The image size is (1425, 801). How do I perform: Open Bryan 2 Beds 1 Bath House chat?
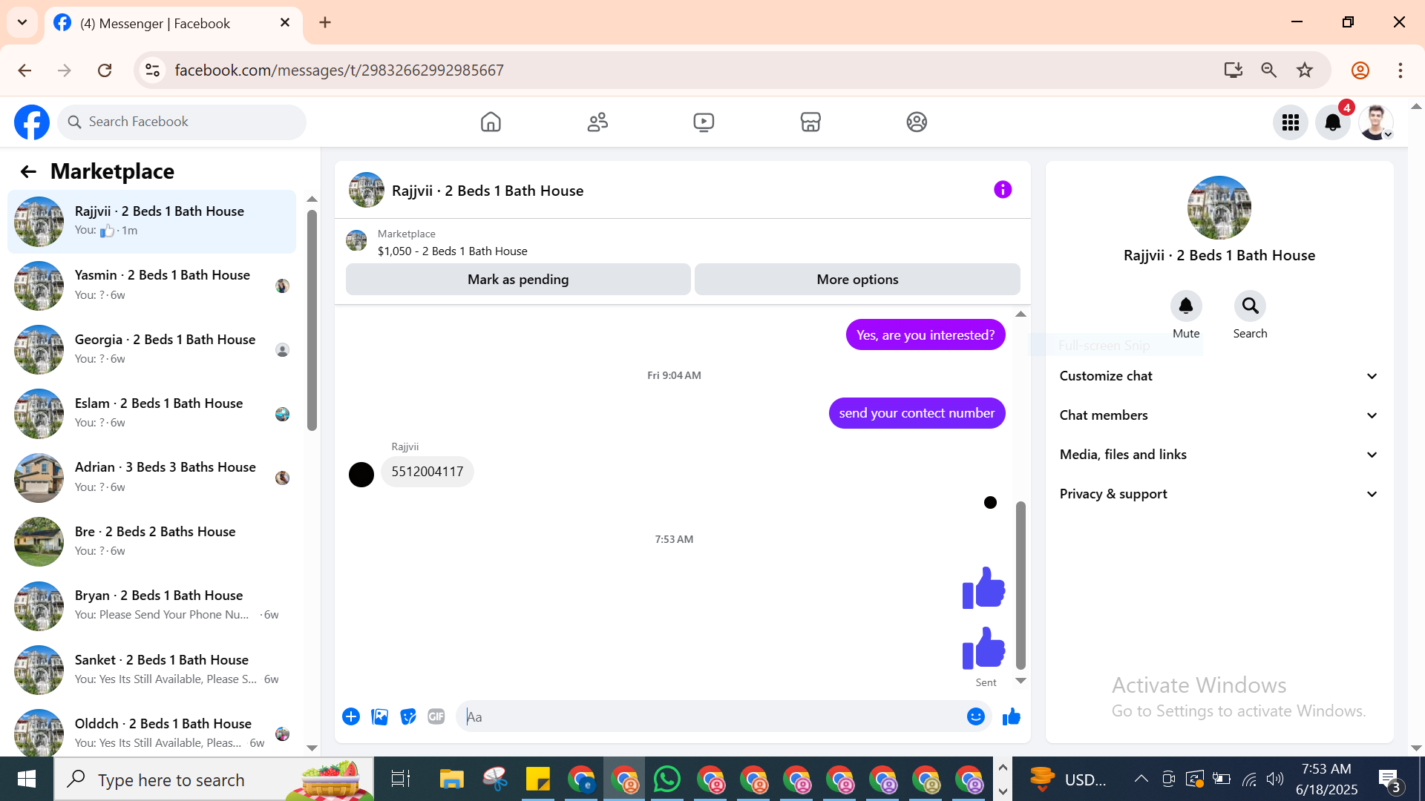tap(151, 605)
